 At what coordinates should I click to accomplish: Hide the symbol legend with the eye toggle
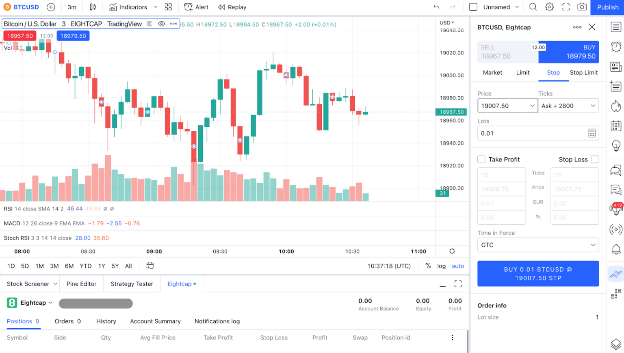(x=161, y=24)
